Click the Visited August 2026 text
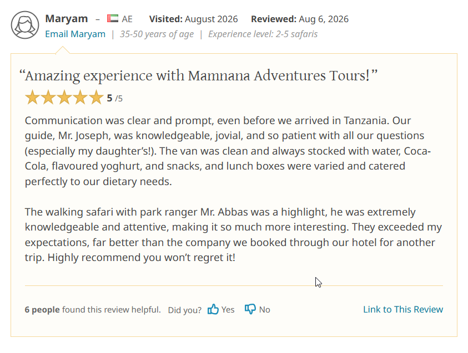 tap(193, 19)
